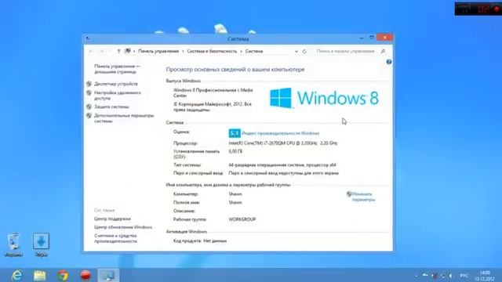Click the 6,00 ГБ memory value
Screen dimensions: 502x282
(235, 151)
